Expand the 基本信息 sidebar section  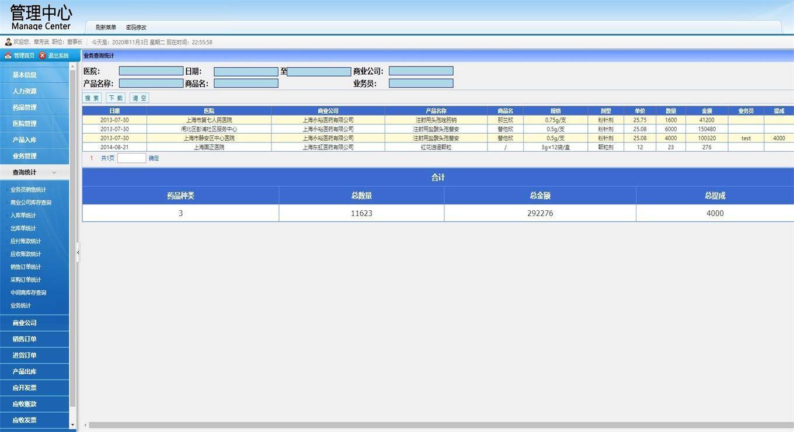(x=25, y=75)
